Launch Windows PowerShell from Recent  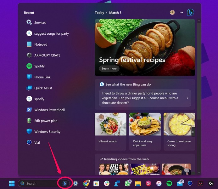46,110
